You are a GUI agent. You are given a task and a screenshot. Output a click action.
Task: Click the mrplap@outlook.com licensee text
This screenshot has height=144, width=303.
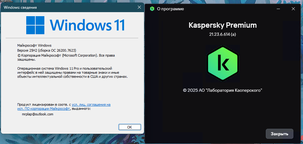pyautogui.click(x=37, y=114)
